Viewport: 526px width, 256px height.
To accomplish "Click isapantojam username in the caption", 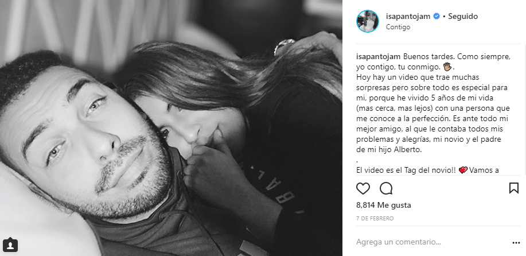I will click(x=378, y=57).
